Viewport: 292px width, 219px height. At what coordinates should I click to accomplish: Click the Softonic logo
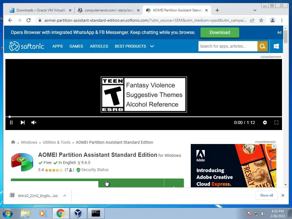(27, 46)
